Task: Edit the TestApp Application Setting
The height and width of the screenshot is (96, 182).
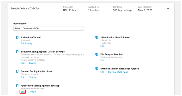Action: pos(23,92)
